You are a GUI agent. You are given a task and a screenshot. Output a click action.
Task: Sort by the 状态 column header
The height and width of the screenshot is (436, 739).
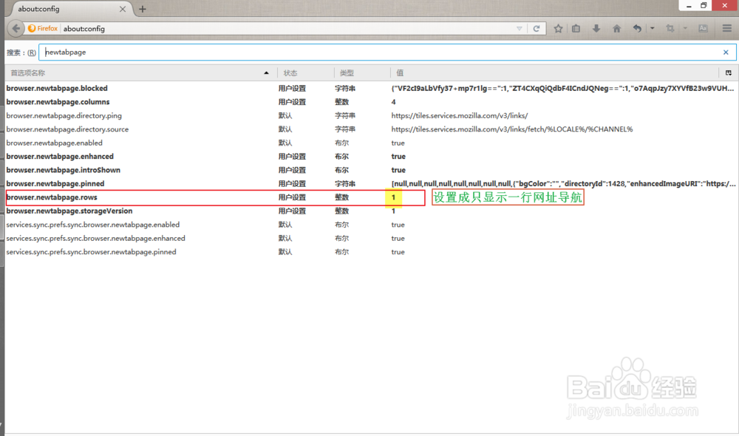point(306,72)
